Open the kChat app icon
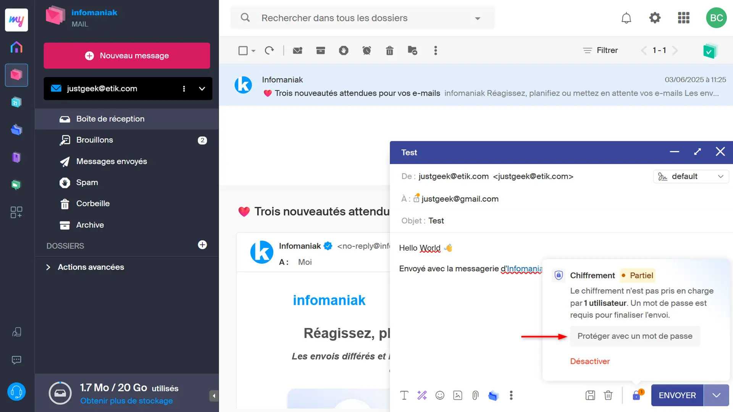Screen dimensions: 733x412 coord(16,185)
